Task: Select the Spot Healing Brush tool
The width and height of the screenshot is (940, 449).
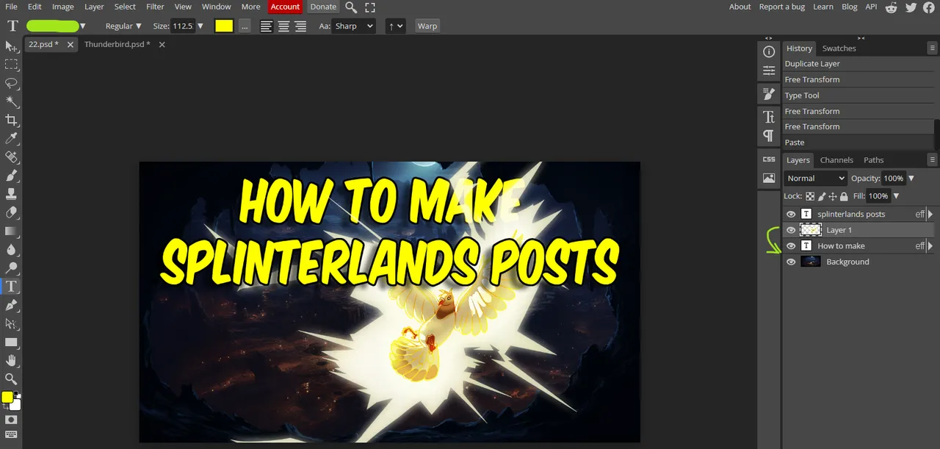Action: pyautogui.click(x=11, y=157)
